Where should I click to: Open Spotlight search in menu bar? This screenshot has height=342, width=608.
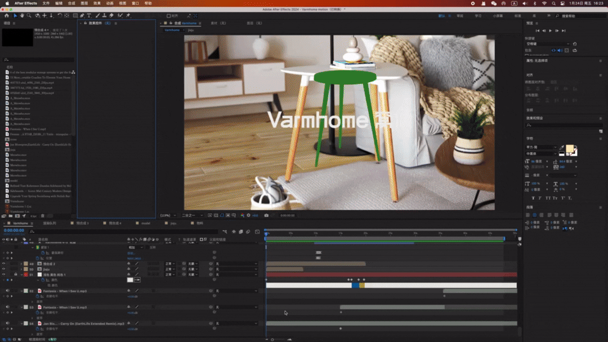[554, 3]
